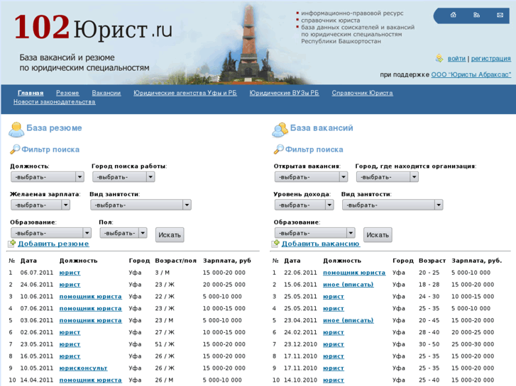Open Юридические агентства Уфы и РБ

click(x=185, y=93)
